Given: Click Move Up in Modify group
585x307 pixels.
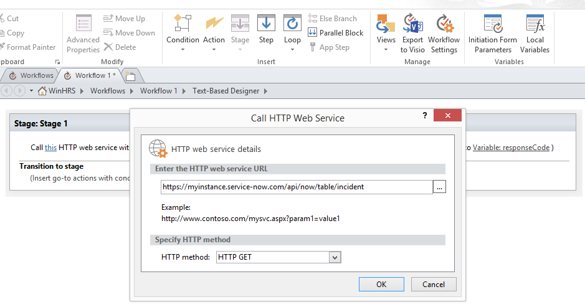Looking at the screenshot, I should pyautogui.click(x=124, y=18).
